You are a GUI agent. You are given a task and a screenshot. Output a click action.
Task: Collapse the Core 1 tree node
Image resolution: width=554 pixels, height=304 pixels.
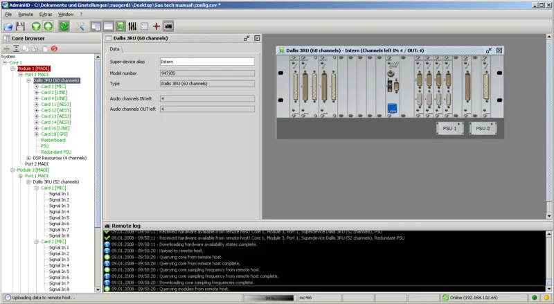point(5,62)
